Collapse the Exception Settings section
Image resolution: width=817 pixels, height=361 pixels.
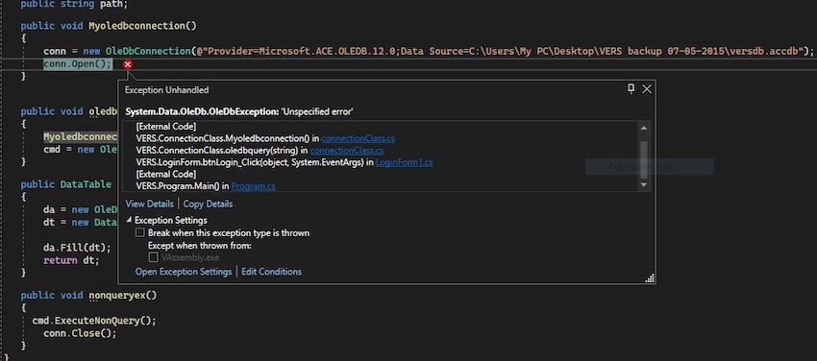click(129, 220)
